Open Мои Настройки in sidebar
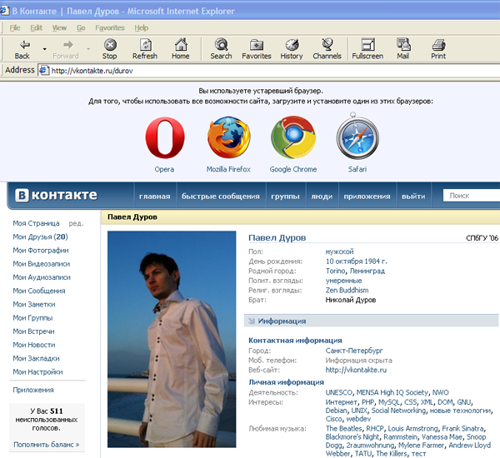The image size is (500, 458). click(x=38, y=372)
